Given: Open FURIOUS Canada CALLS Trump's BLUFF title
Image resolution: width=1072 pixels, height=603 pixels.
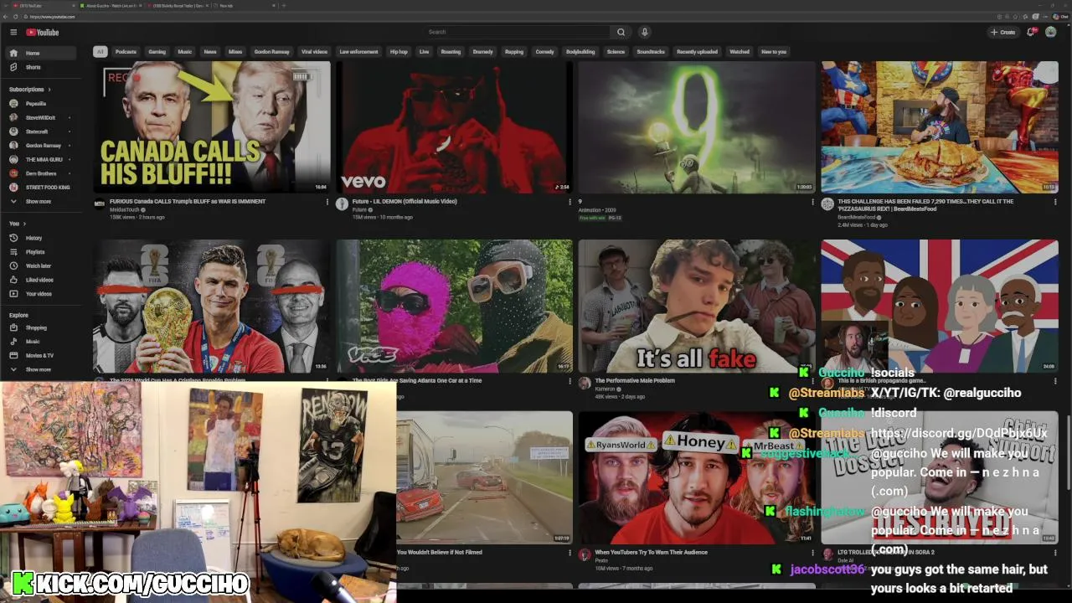Looking at the screenshot, I should click(188, 202).
